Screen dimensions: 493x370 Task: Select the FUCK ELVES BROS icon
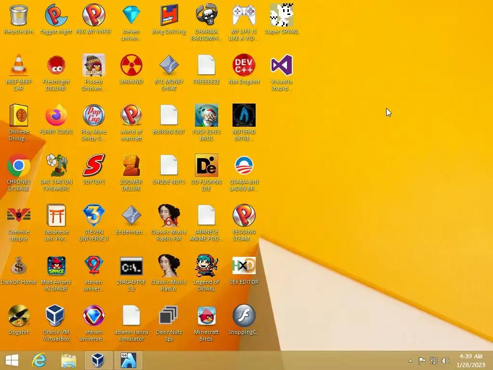click(206, 115)
